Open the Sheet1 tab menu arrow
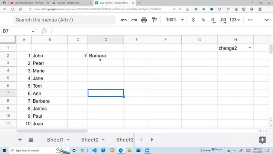Image resolution: width=273 pixels, height=154 pixels. click(68, 140)
